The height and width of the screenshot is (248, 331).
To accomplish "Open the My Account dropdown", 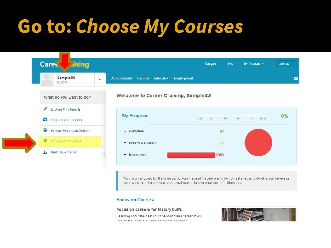I will [x=253, y=63].
